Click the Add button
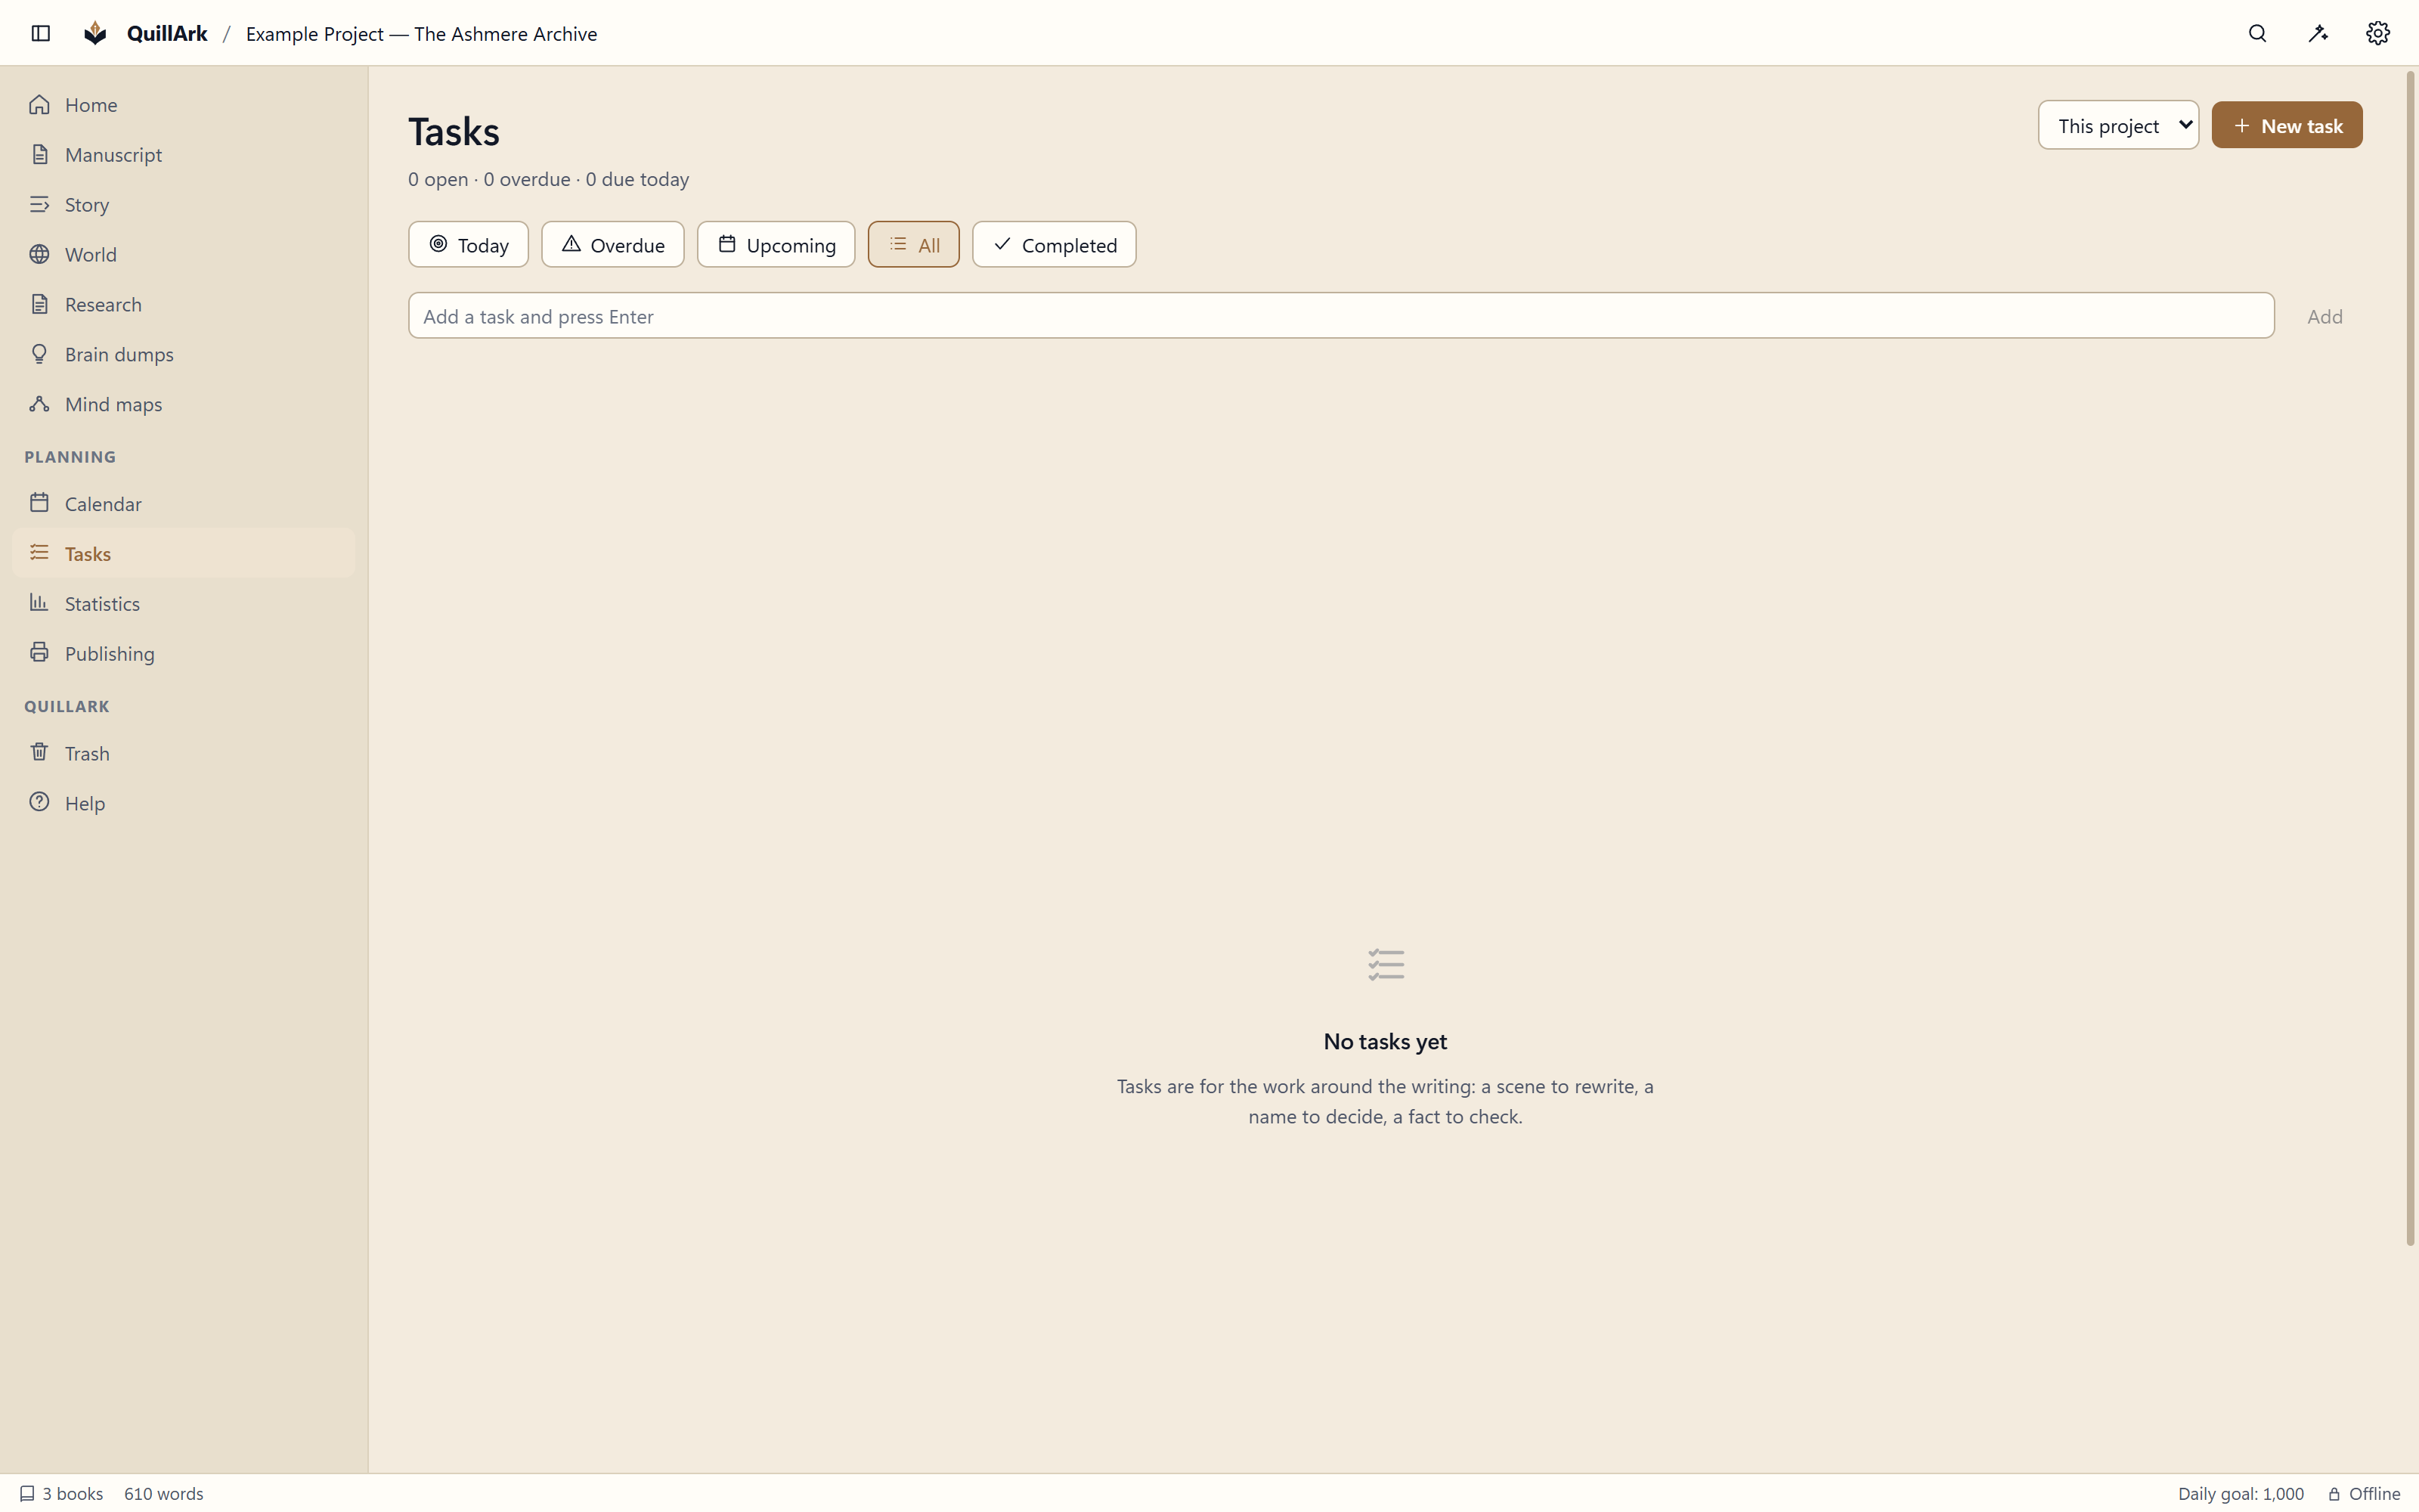This screenshot has width=2419, height=1512. coord(2324,316)
